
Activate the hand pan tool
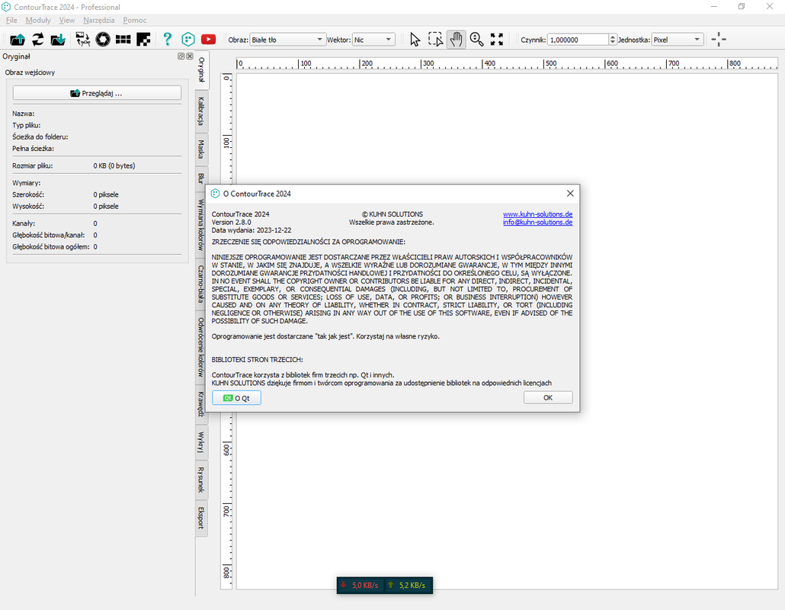(x=456, y=40)
